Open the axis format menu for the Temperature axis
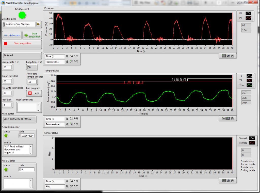 [76, 124]
